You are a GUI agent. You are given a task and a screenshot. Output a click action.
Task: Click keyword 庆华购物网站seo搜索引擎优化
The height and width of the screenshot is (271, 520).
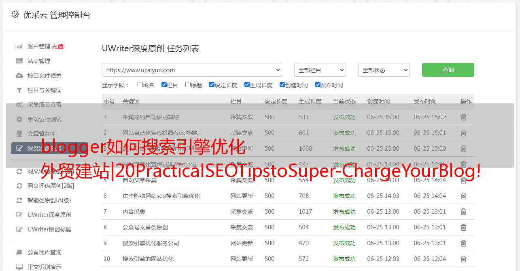[x=161, y=196]
